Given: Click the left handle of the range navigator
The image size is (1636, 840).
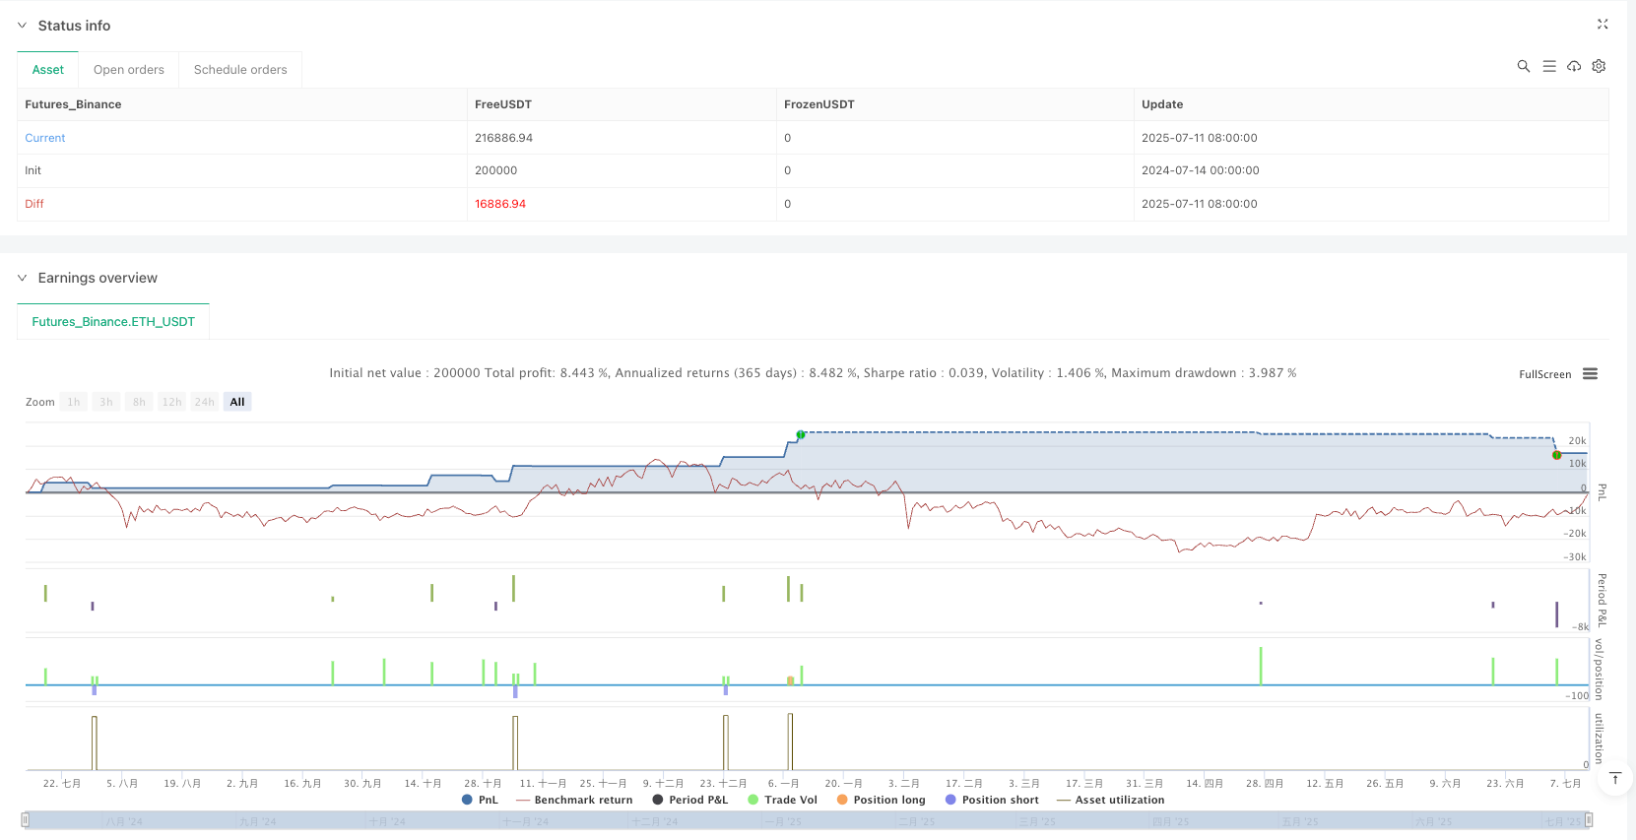Looking at the screenshot, I should click(26, 819).
